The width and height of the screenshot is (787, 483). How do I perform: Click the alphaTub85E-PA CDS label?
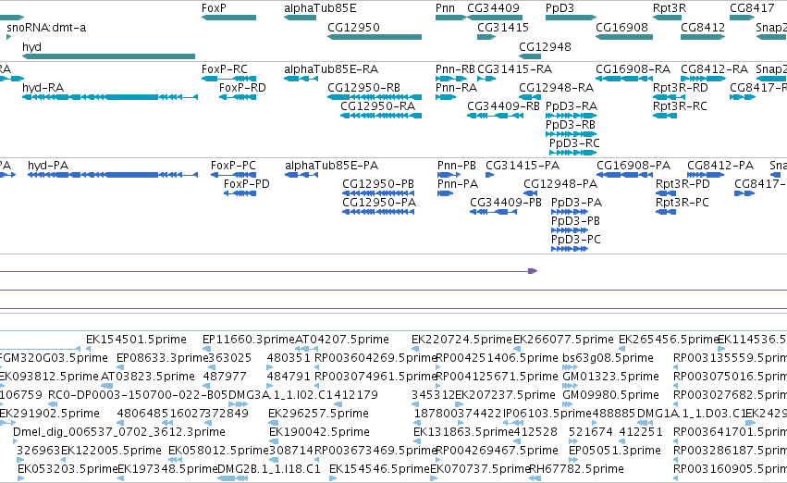(332, 166)
